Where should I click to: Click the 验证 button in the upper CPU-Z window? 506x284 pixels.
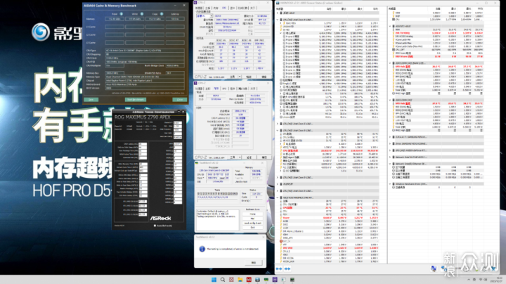coord(249,77)
